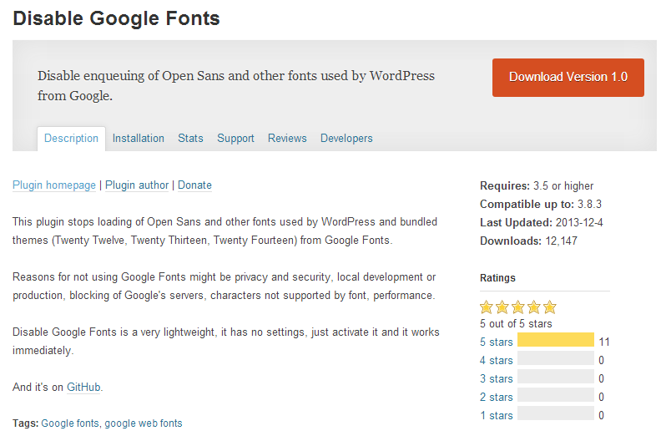661x436 pixels.
Task: Open the Plugin homepage link
Action: [54, 185]
